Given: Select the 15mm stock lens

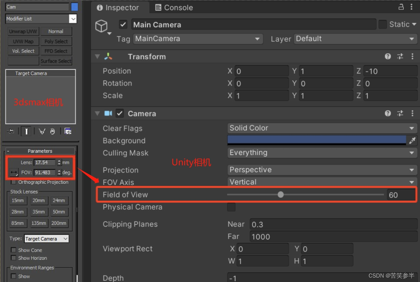Looking at the screenshot, I should [18, 201].
